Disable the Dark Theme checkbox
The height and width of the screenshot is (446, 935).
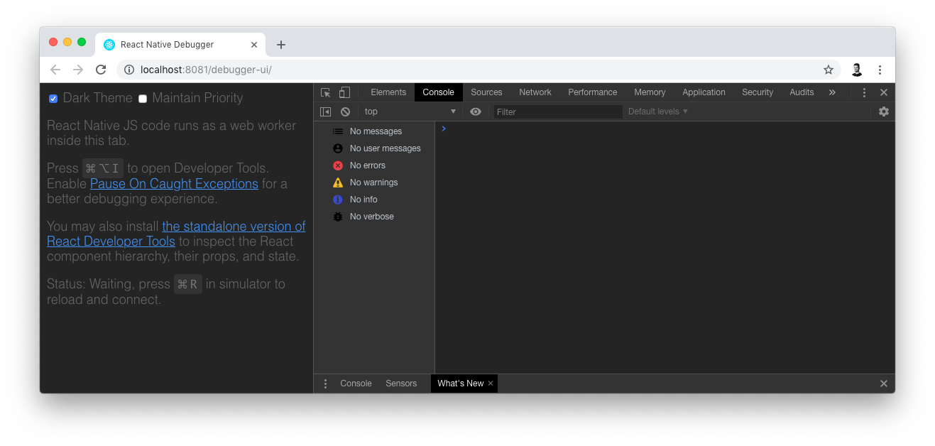point(53,99)
